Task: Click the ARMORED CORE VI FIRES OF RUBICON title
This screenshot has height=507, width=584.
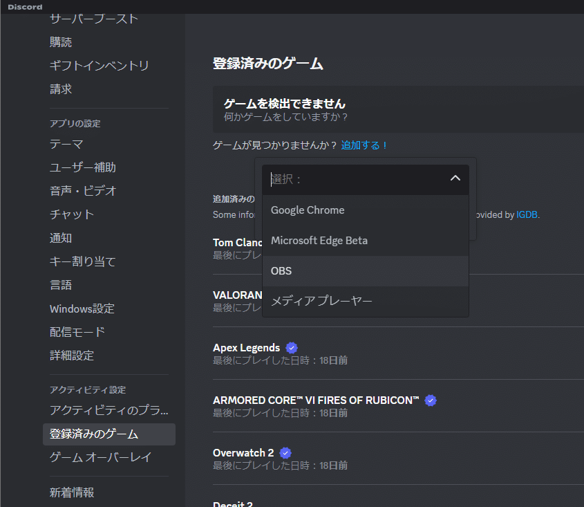Action: 316,400
